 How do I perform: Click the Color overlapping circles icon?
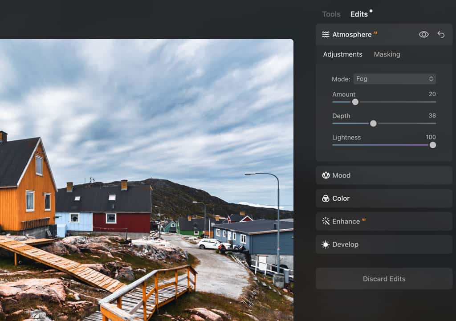(326, 198)
